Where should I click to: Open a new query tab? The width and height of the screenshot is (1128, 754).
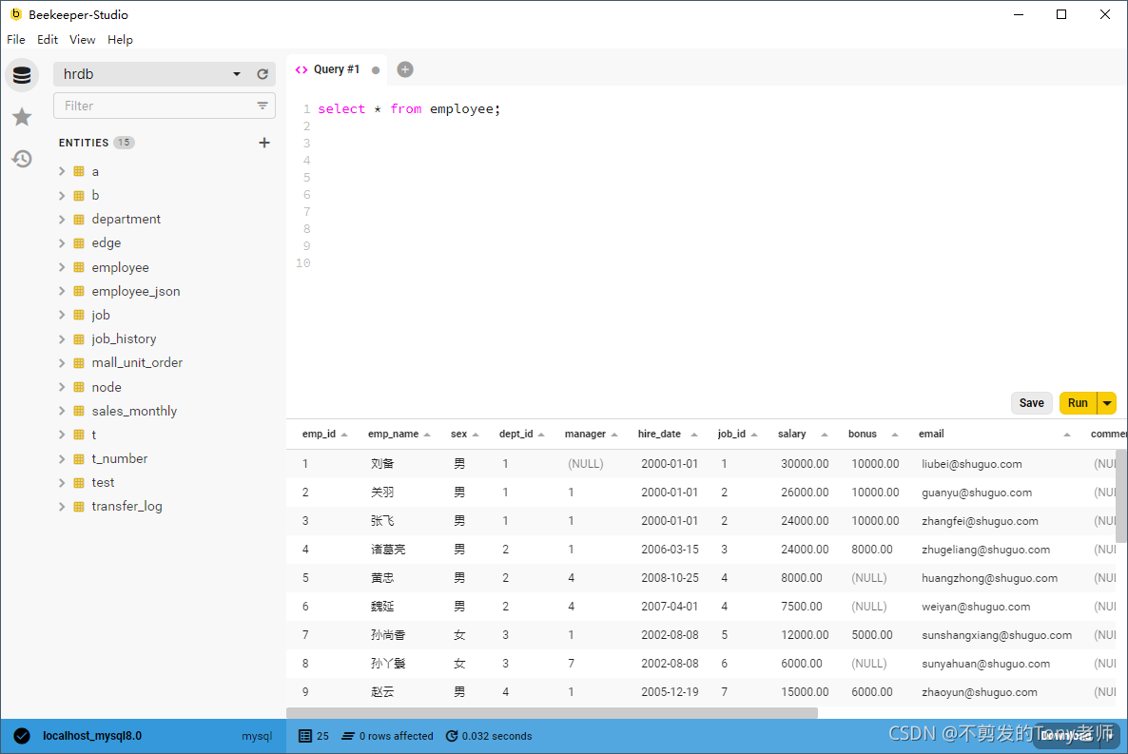pyautogui.click(x=405, y=69)
